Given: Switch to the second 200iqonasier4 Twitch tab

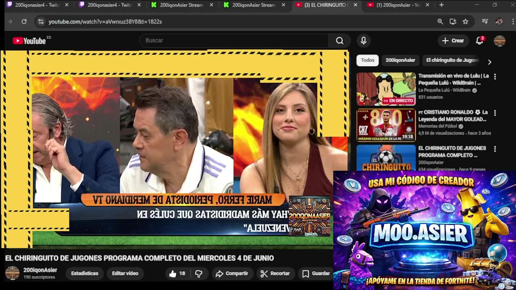Looking at the screenshot, I should [110, 5].
